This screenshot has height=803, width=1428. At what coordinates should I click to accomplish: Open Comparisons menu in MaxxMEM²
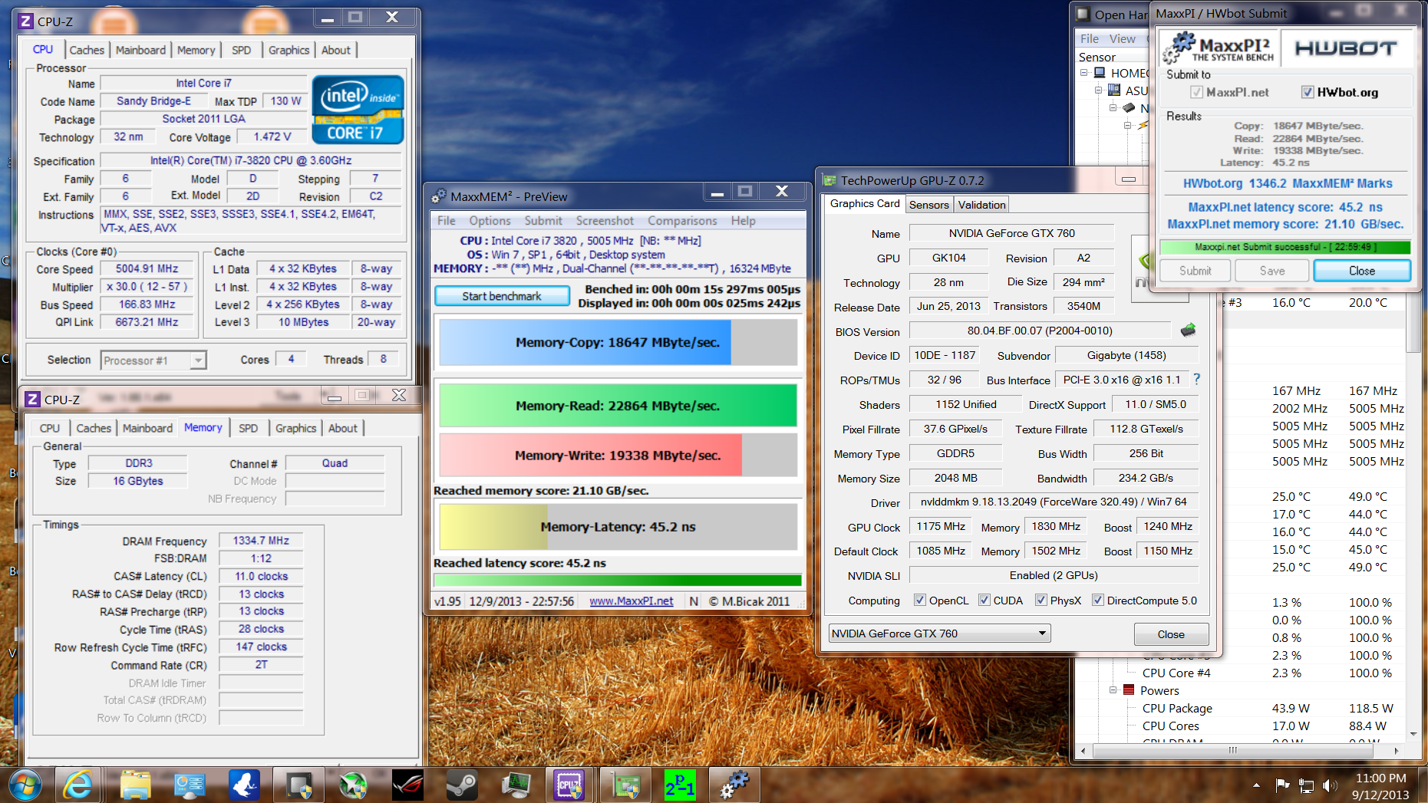click(x=682, y=221)
